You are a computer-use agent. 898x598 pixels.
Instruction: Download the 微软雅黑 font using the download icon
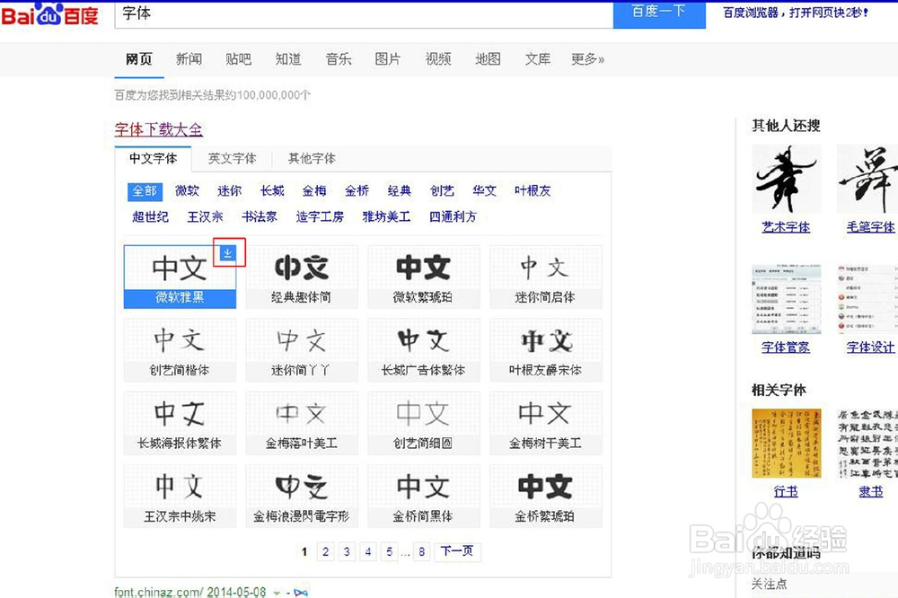229,253
